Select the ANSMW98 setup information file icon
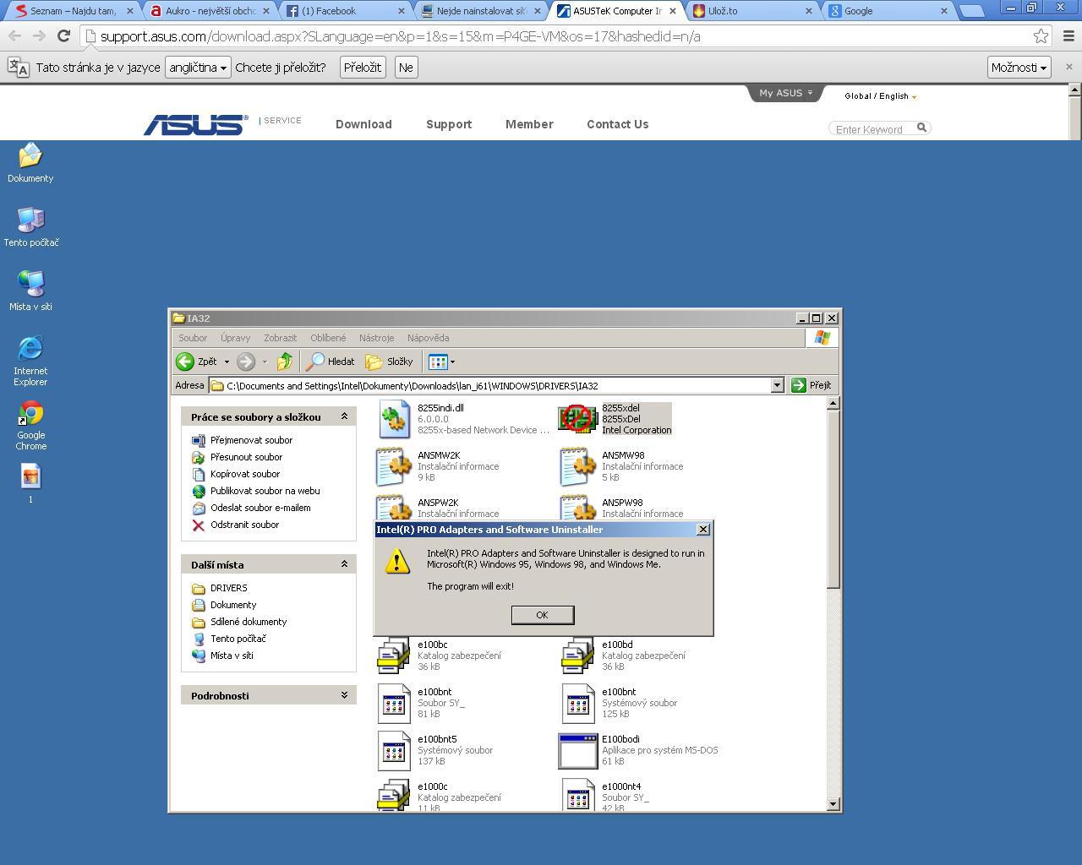Image resolution: width=1082 pixels, height=865 pixels. point(578,467)
